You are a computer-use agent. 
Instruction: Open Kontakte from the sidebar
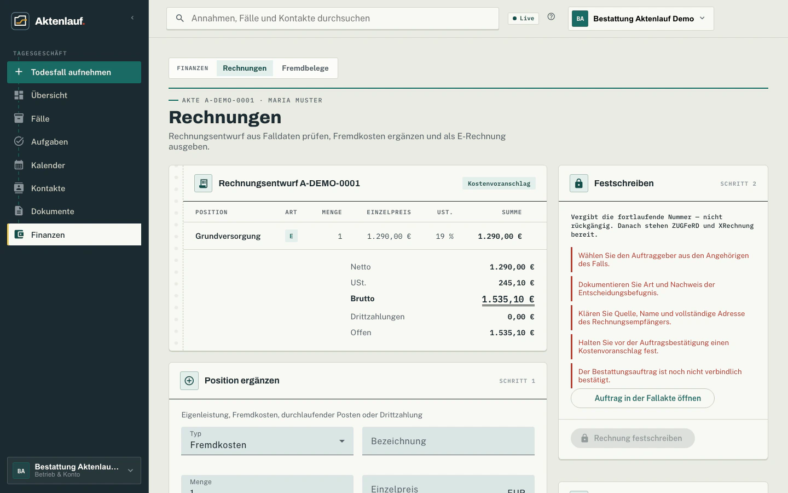(x=74, y=188)
